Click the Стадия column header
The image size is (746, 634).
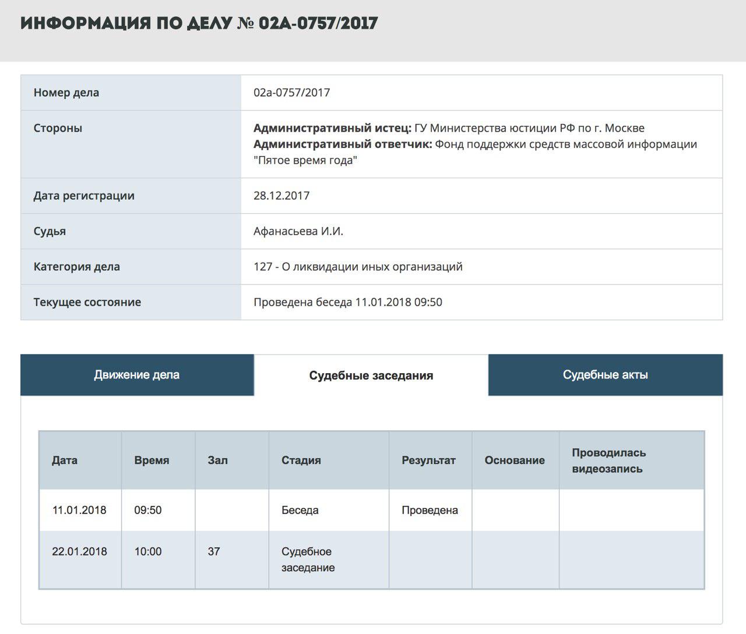click(301, 461)
